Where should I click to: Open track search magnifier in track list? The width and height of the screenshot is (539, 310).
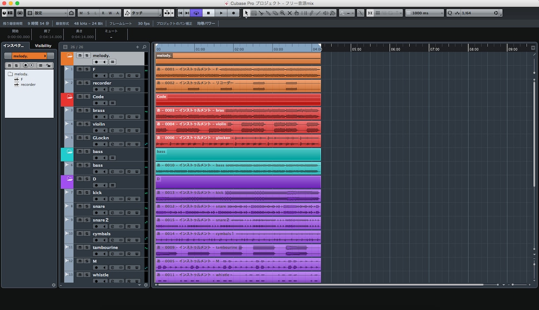[x=144, y=47]
